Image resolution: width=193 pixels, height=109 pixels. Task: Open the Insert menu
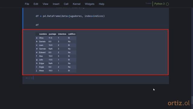pyautogui.click(x=56, y=4)
